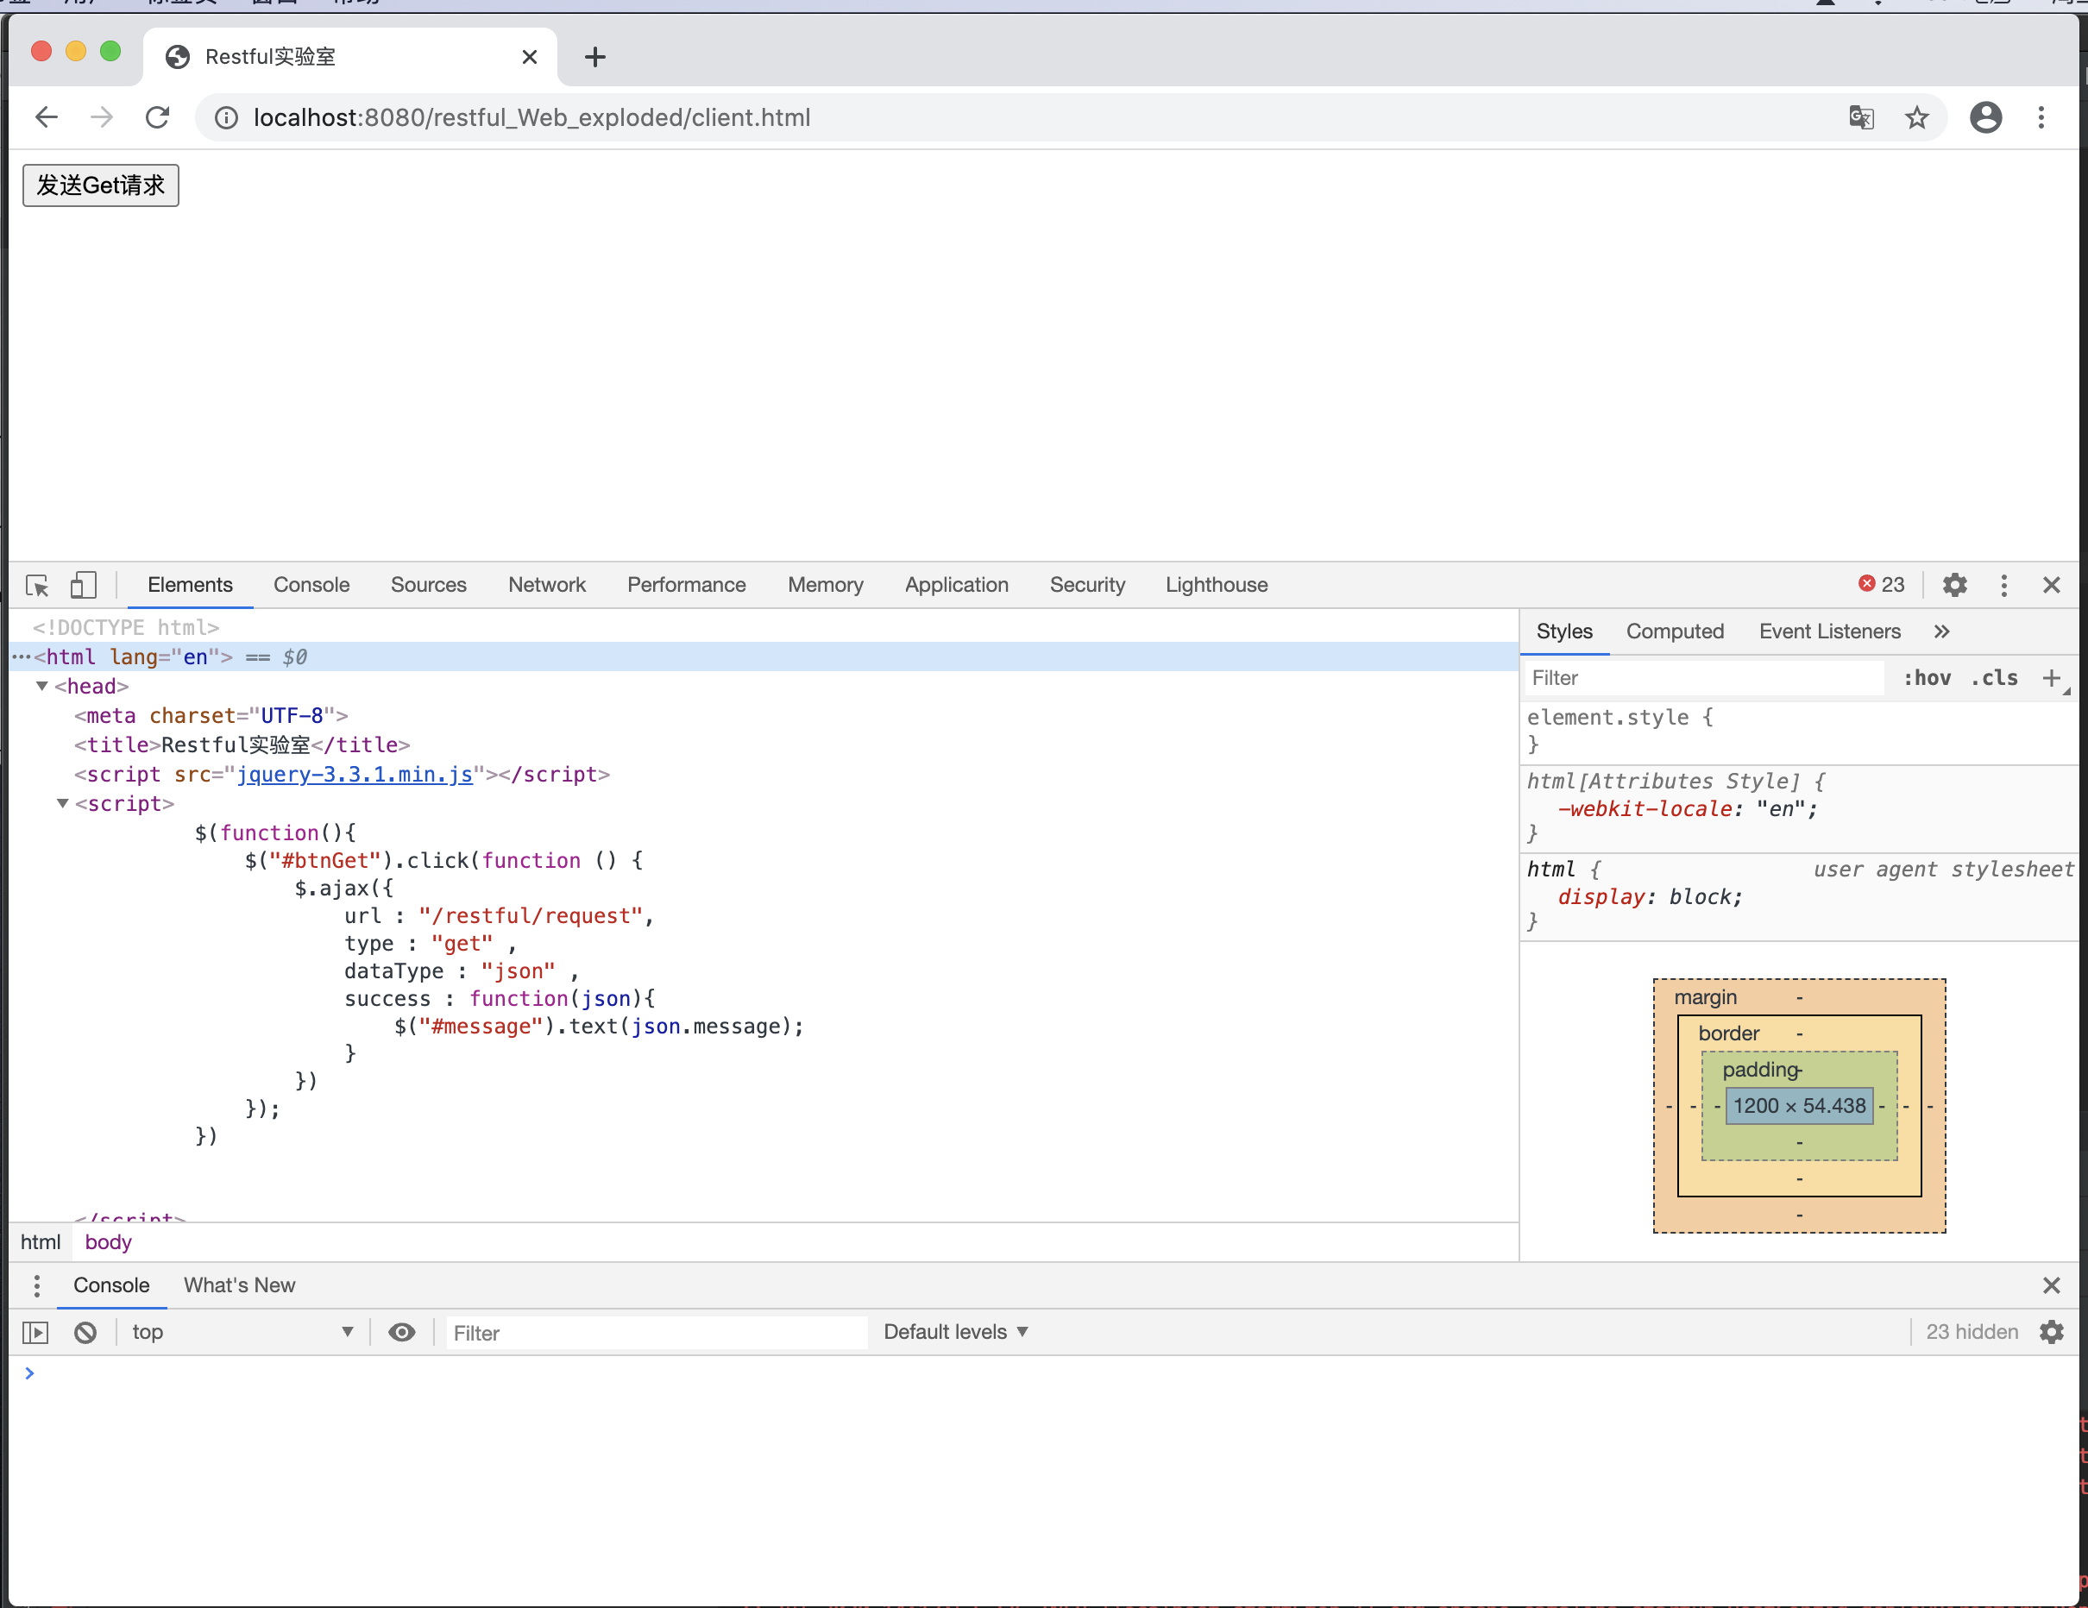Click the 23 errors indicator
The image size is (2088, 1608).
(x=1881, y=584)
